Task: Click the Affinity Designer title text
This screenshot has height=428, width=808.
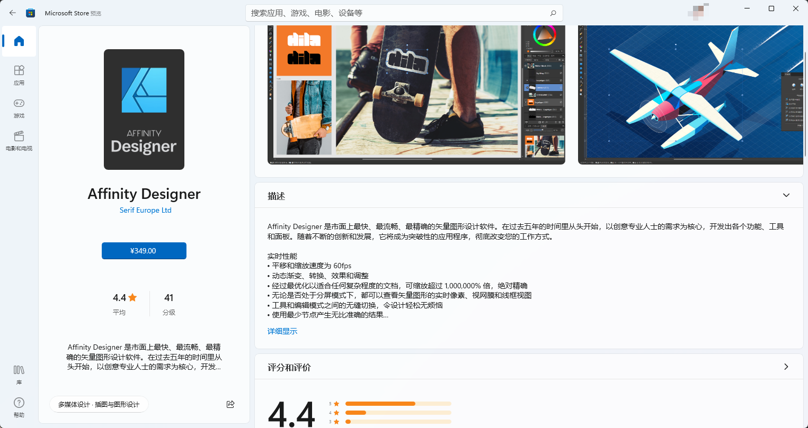Action: click(x=144, y=194)
